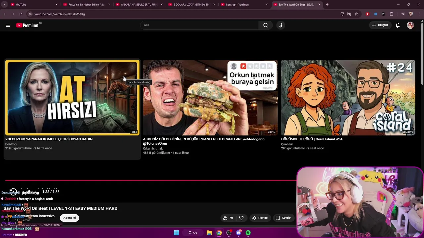This screenshot has width=424, height=238.
Task: Open YOLSUZLUK YAPARAK KOMPLE ŞEHRİ SOYAN KADIN title
Action: point(49,139)
